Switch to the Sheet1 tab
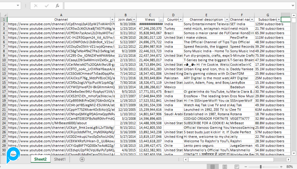This screenshot has height=169, width=297. coord(60,159)
